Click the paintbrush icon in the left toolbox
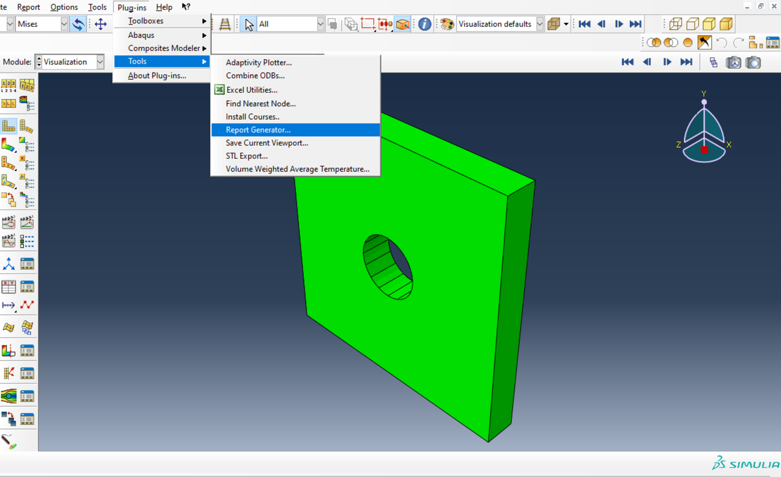 8,441
